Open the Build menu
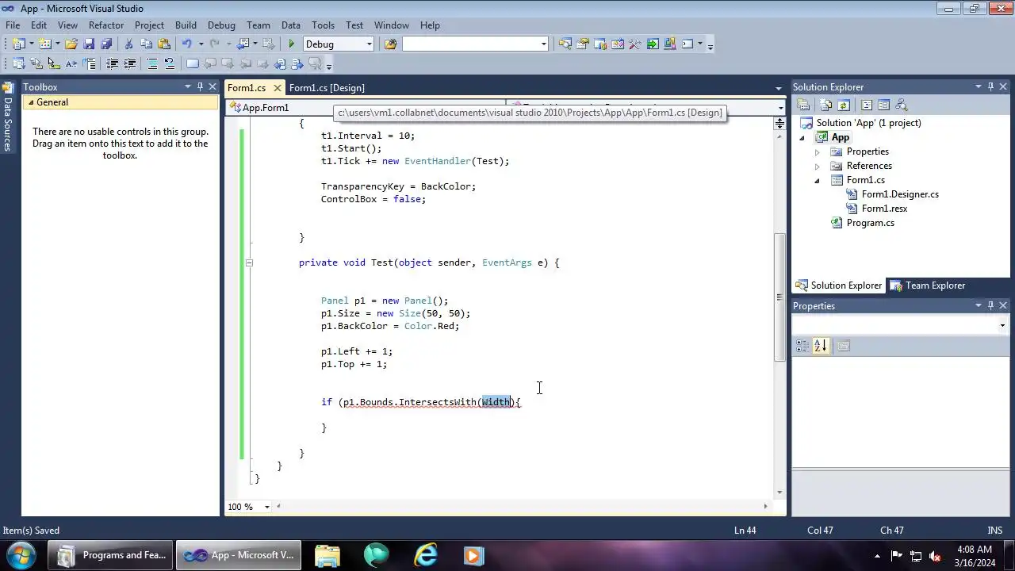 [186, 25]
